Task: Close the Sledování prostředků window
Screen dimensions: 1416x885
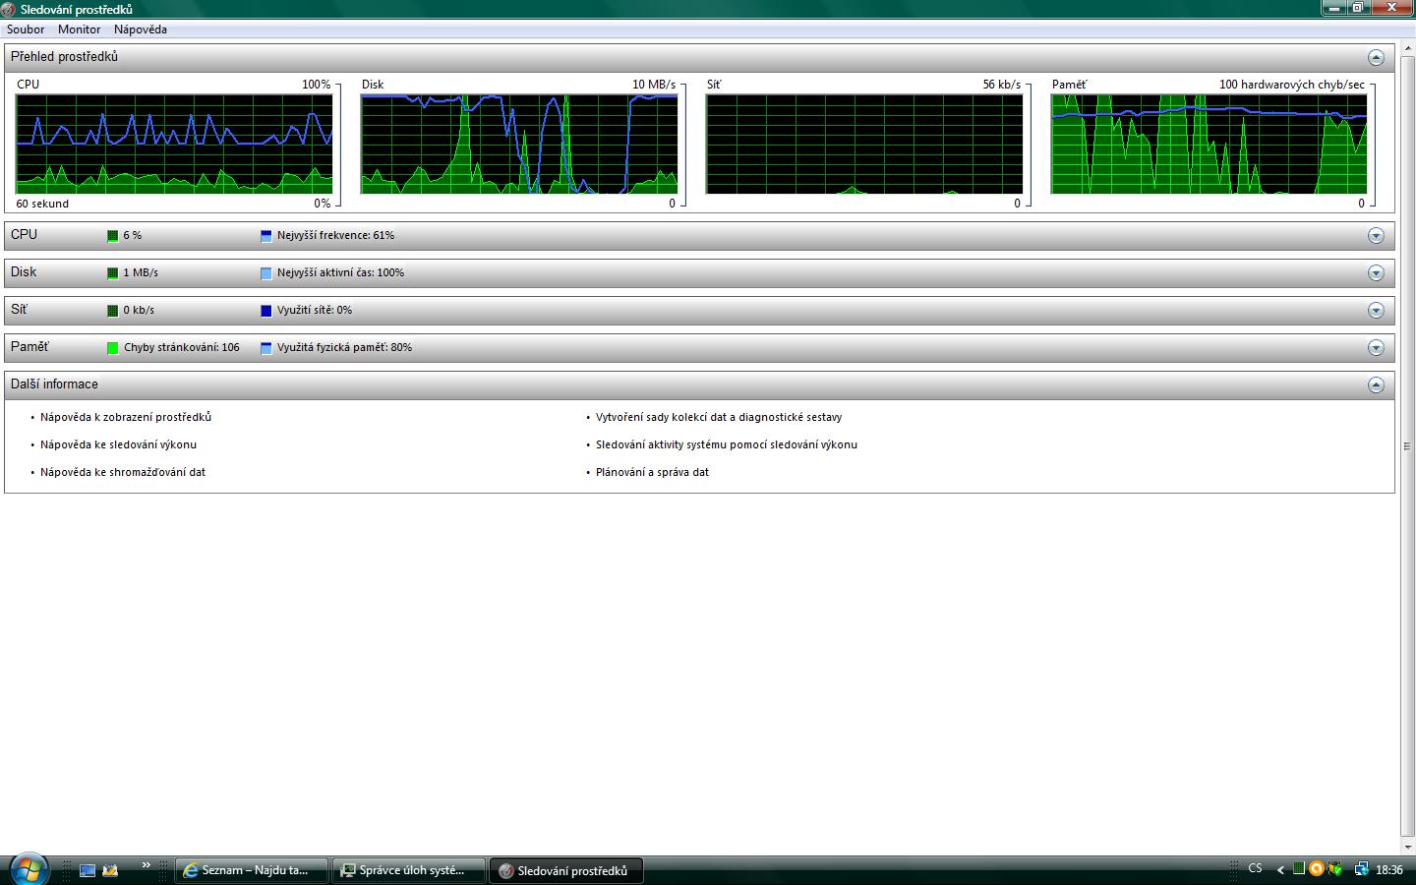Action: tap(1391, 8)
